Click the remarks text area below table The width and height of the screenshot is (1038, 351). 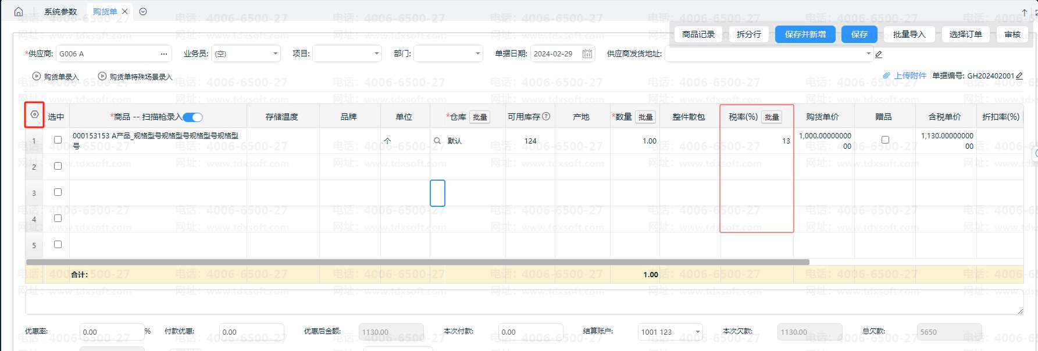point(524,302)
